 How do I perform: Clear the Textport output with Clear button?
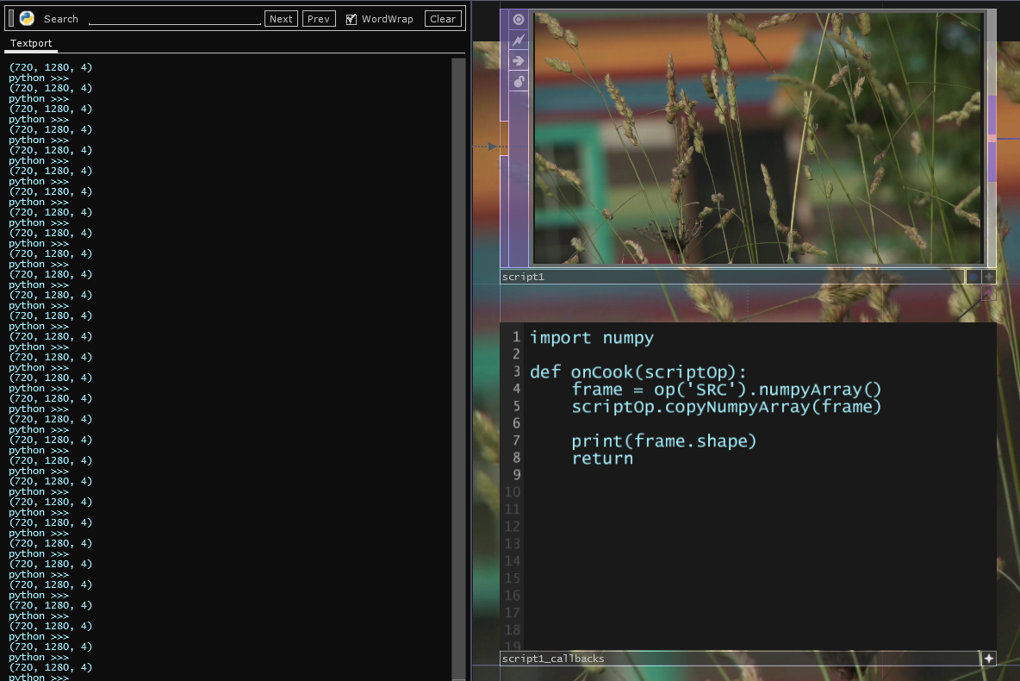(x=443, y=19)
